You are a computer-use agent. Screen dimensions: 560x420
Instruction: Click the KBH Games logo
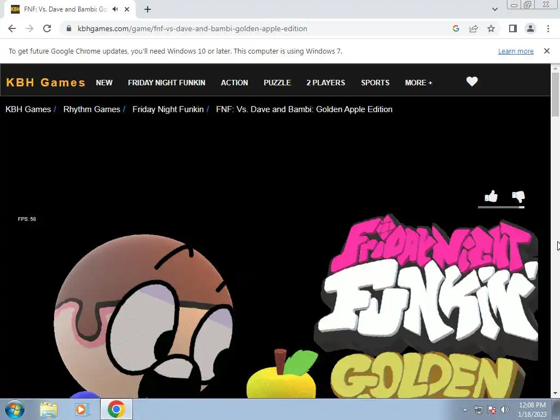tap(46, 83)
